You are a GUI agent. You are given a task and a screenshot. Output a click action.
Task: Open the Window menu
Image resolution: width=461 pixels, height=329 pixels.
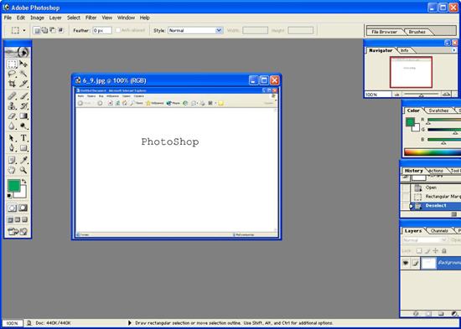click(126, 18)
